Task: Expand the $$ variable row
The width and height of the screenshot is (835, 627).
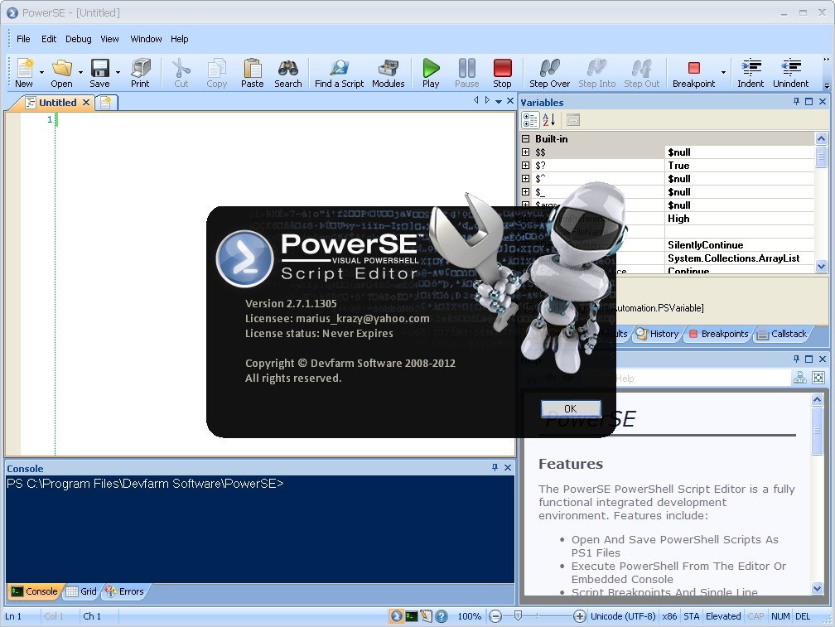Action: pos(525,152)
